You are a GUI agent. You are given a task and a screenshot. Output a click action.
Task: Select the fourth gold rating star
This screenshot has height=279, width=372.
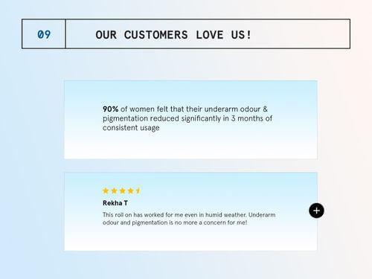coord(131,190)
